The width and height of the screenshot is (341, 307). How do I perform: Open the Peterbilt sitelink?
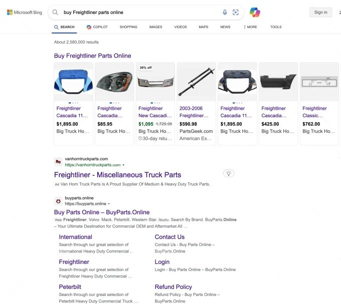[70, 287]
